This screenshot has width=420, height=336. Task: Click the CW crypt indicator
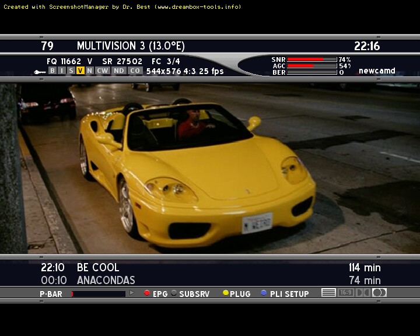click(x=103, y=71)
